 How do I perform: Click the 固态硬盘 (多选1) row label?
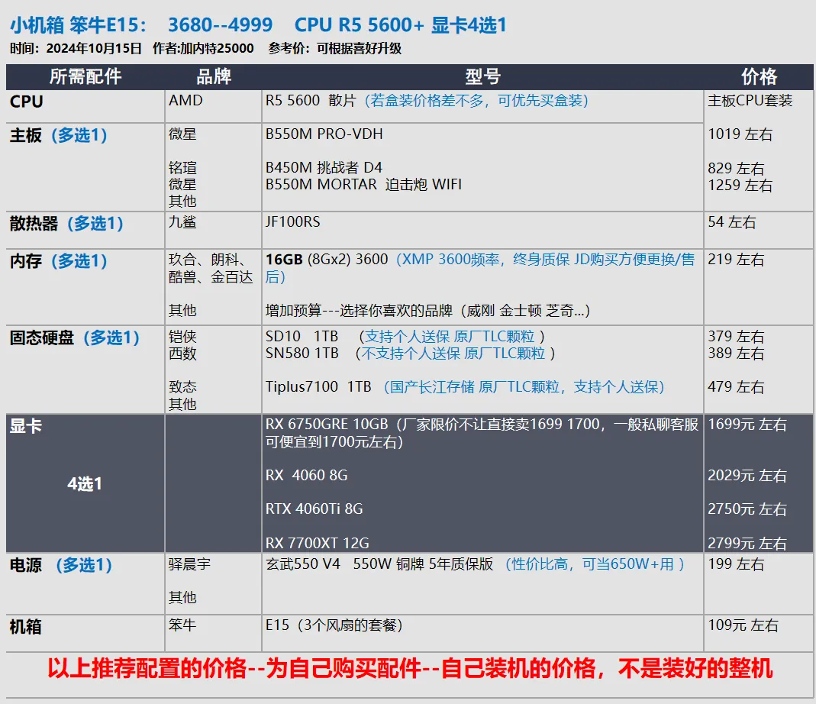click(x=74, y=337)
